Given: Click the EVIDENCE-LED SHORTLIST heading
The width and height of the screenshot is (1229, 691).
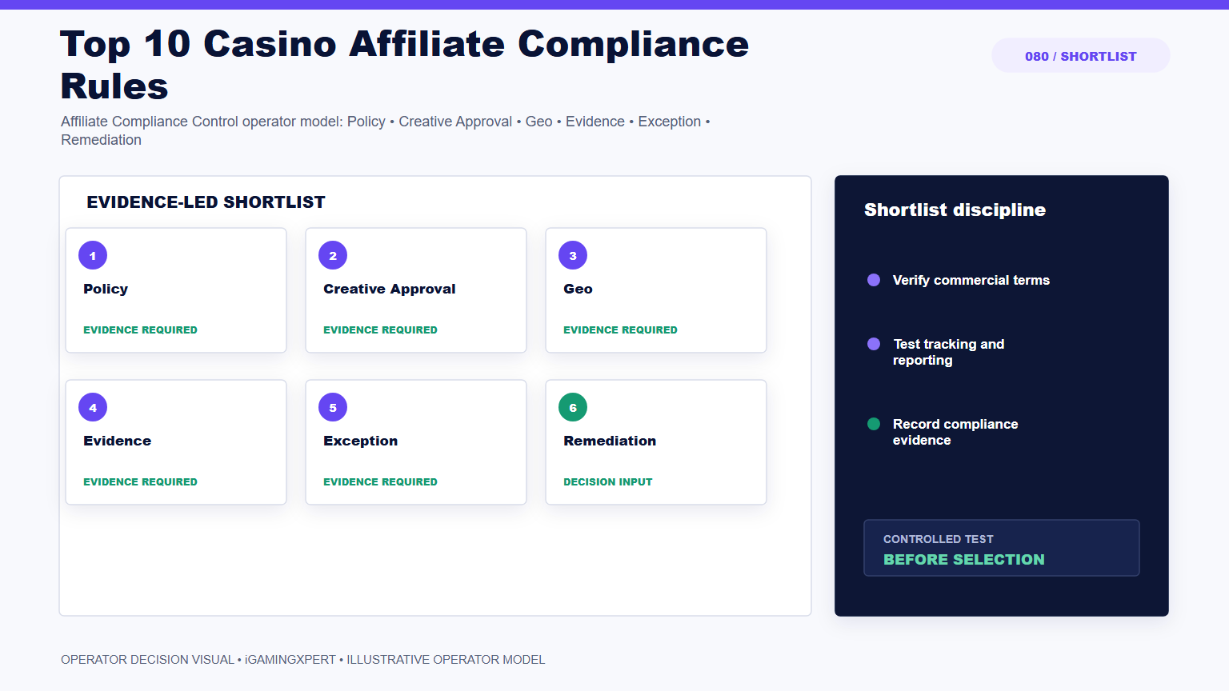Looking at the screenshot, I should tap(206, 202).
